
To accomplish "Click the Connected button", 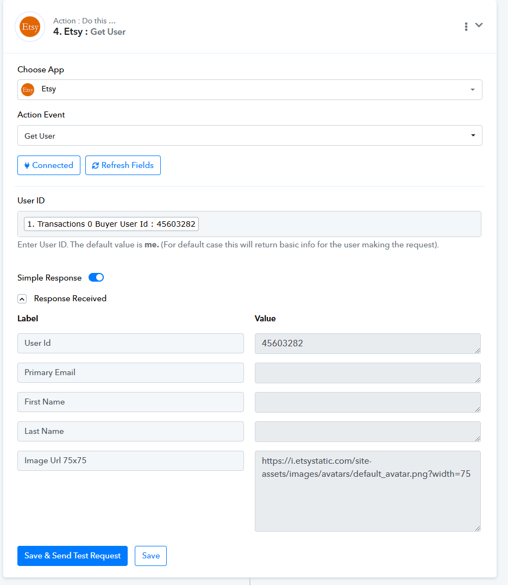I will click(49, 165).
